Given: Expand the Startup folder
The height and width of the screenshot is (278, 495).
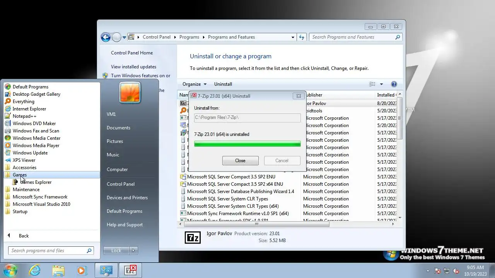Looking at the screenshot, I should [x=20, y=212].
